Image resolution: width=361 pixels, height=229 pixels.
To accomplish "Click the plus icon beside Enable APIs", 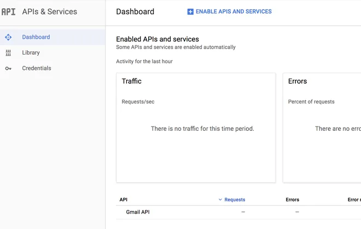I will pyautogui.click(x=190, y=11).
